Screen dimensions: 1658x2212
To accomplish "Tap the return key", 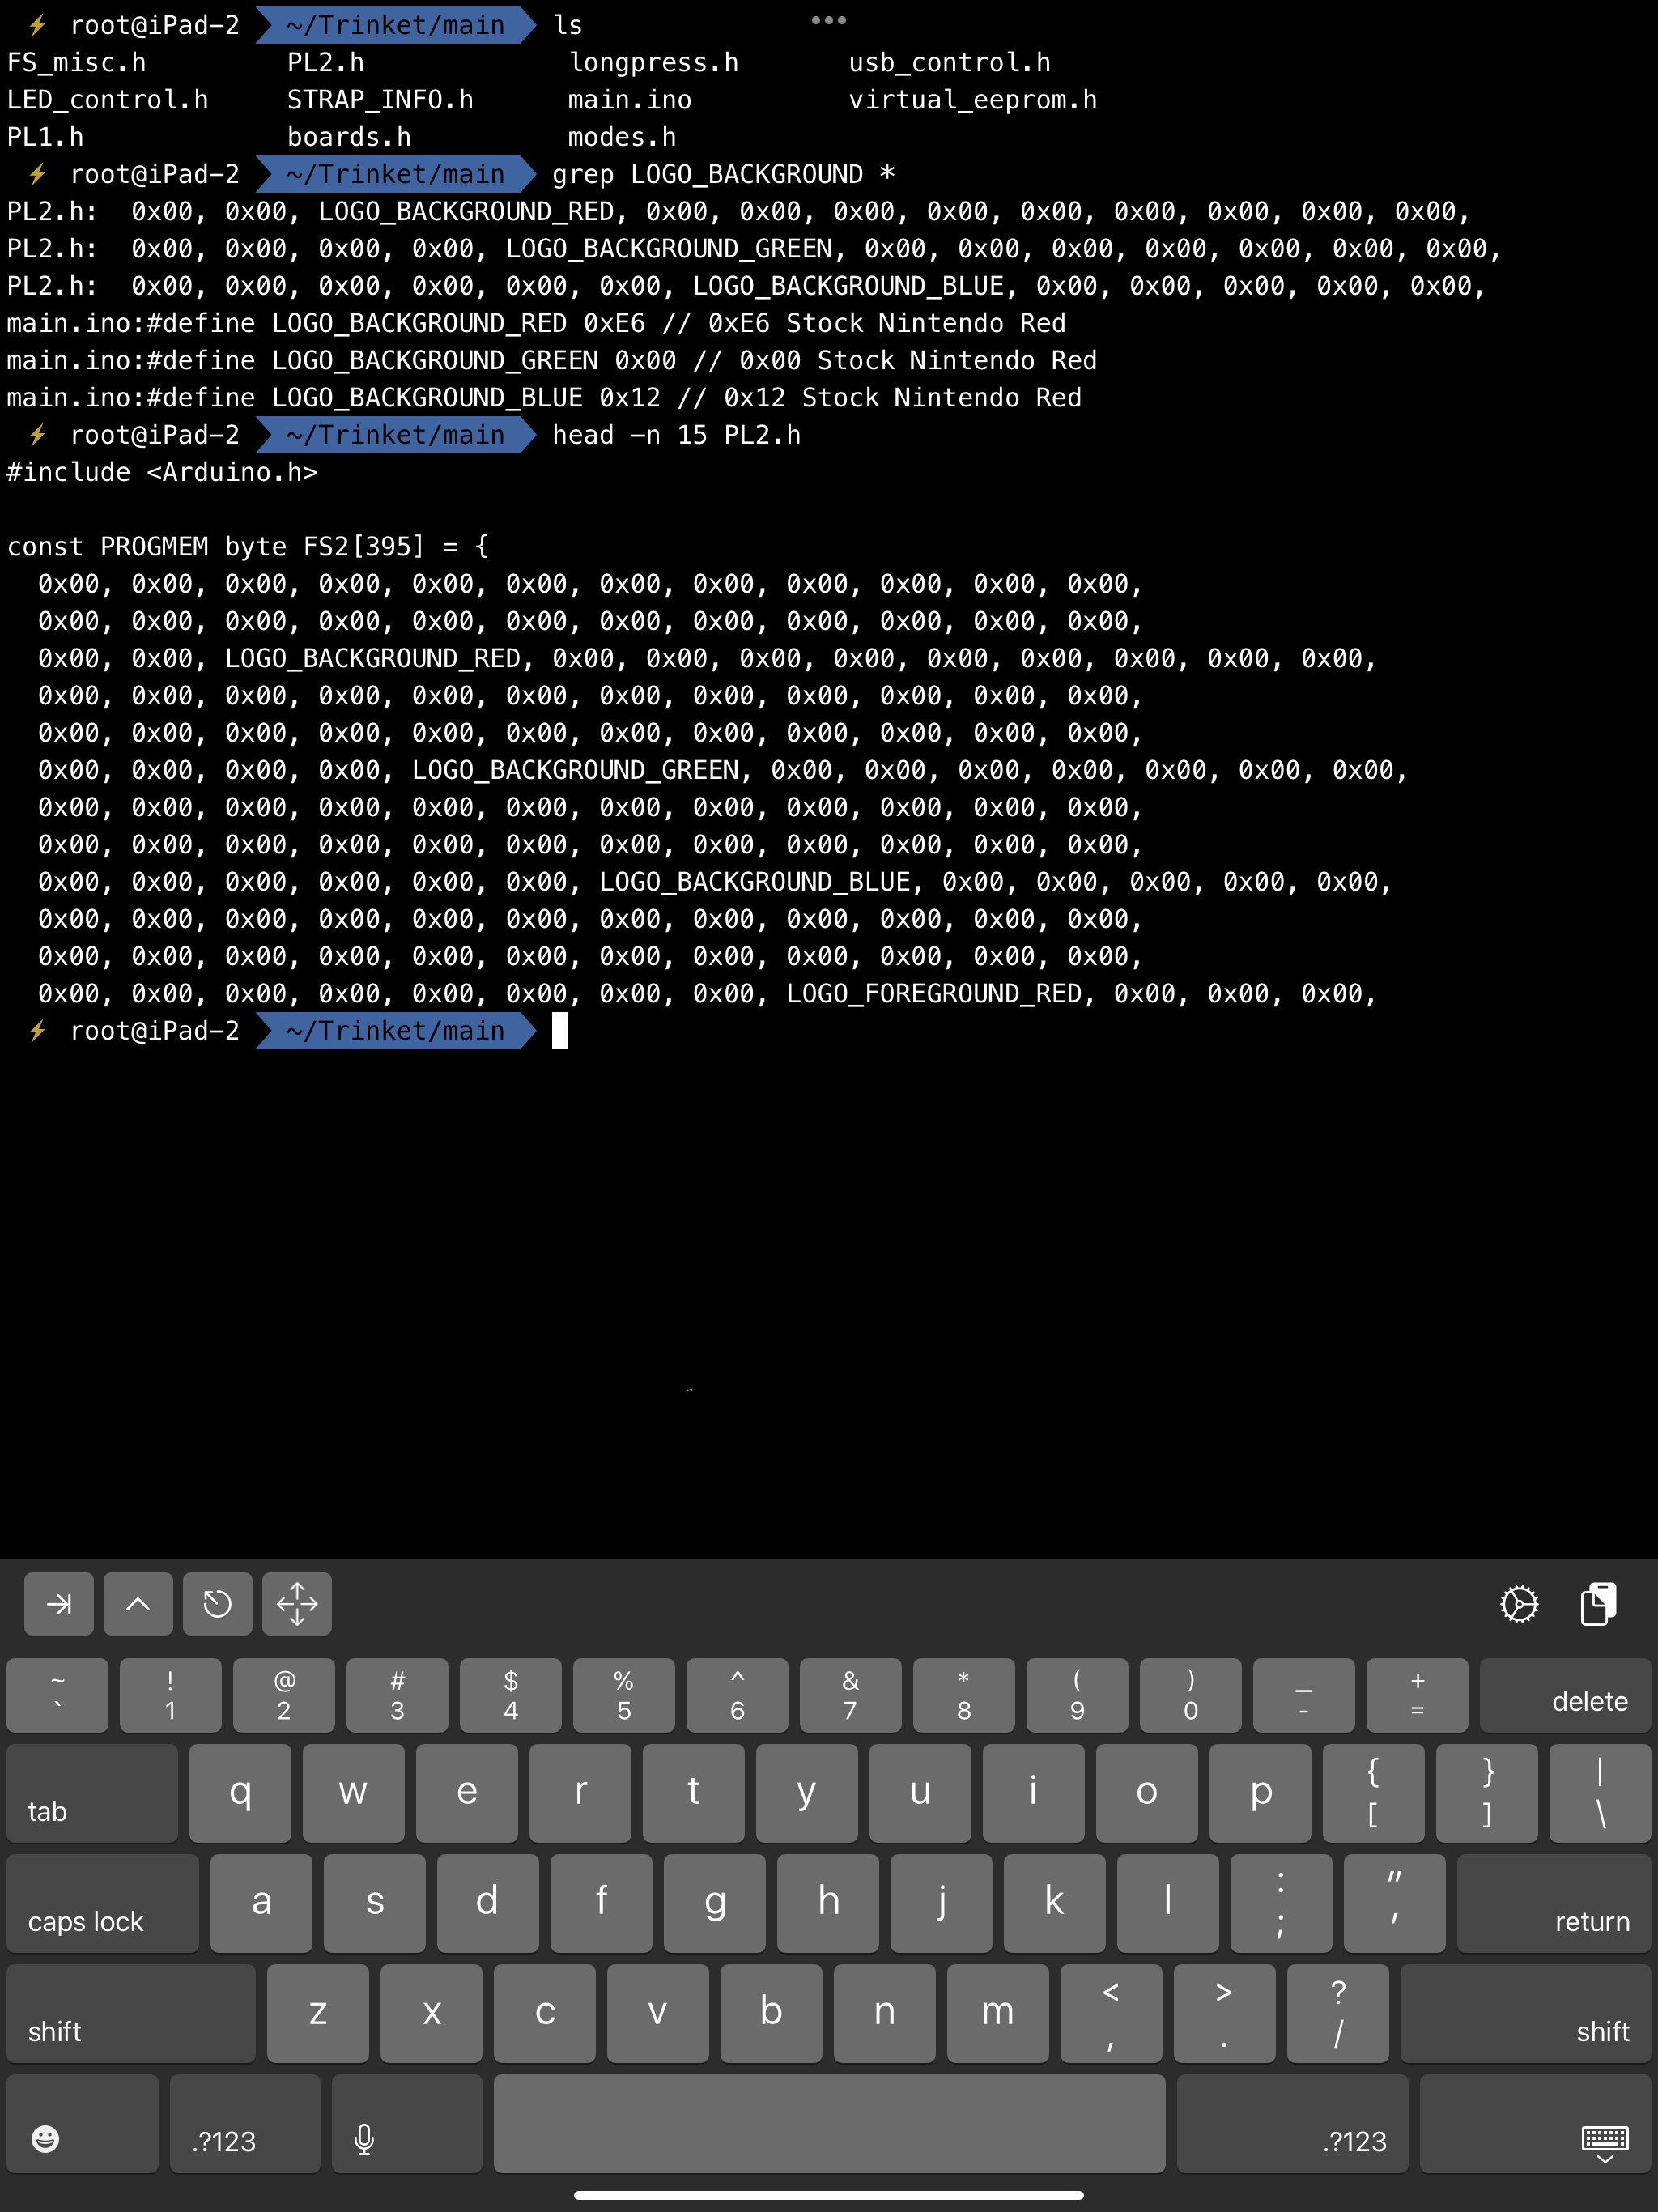I will (x=1554, y=1904).
